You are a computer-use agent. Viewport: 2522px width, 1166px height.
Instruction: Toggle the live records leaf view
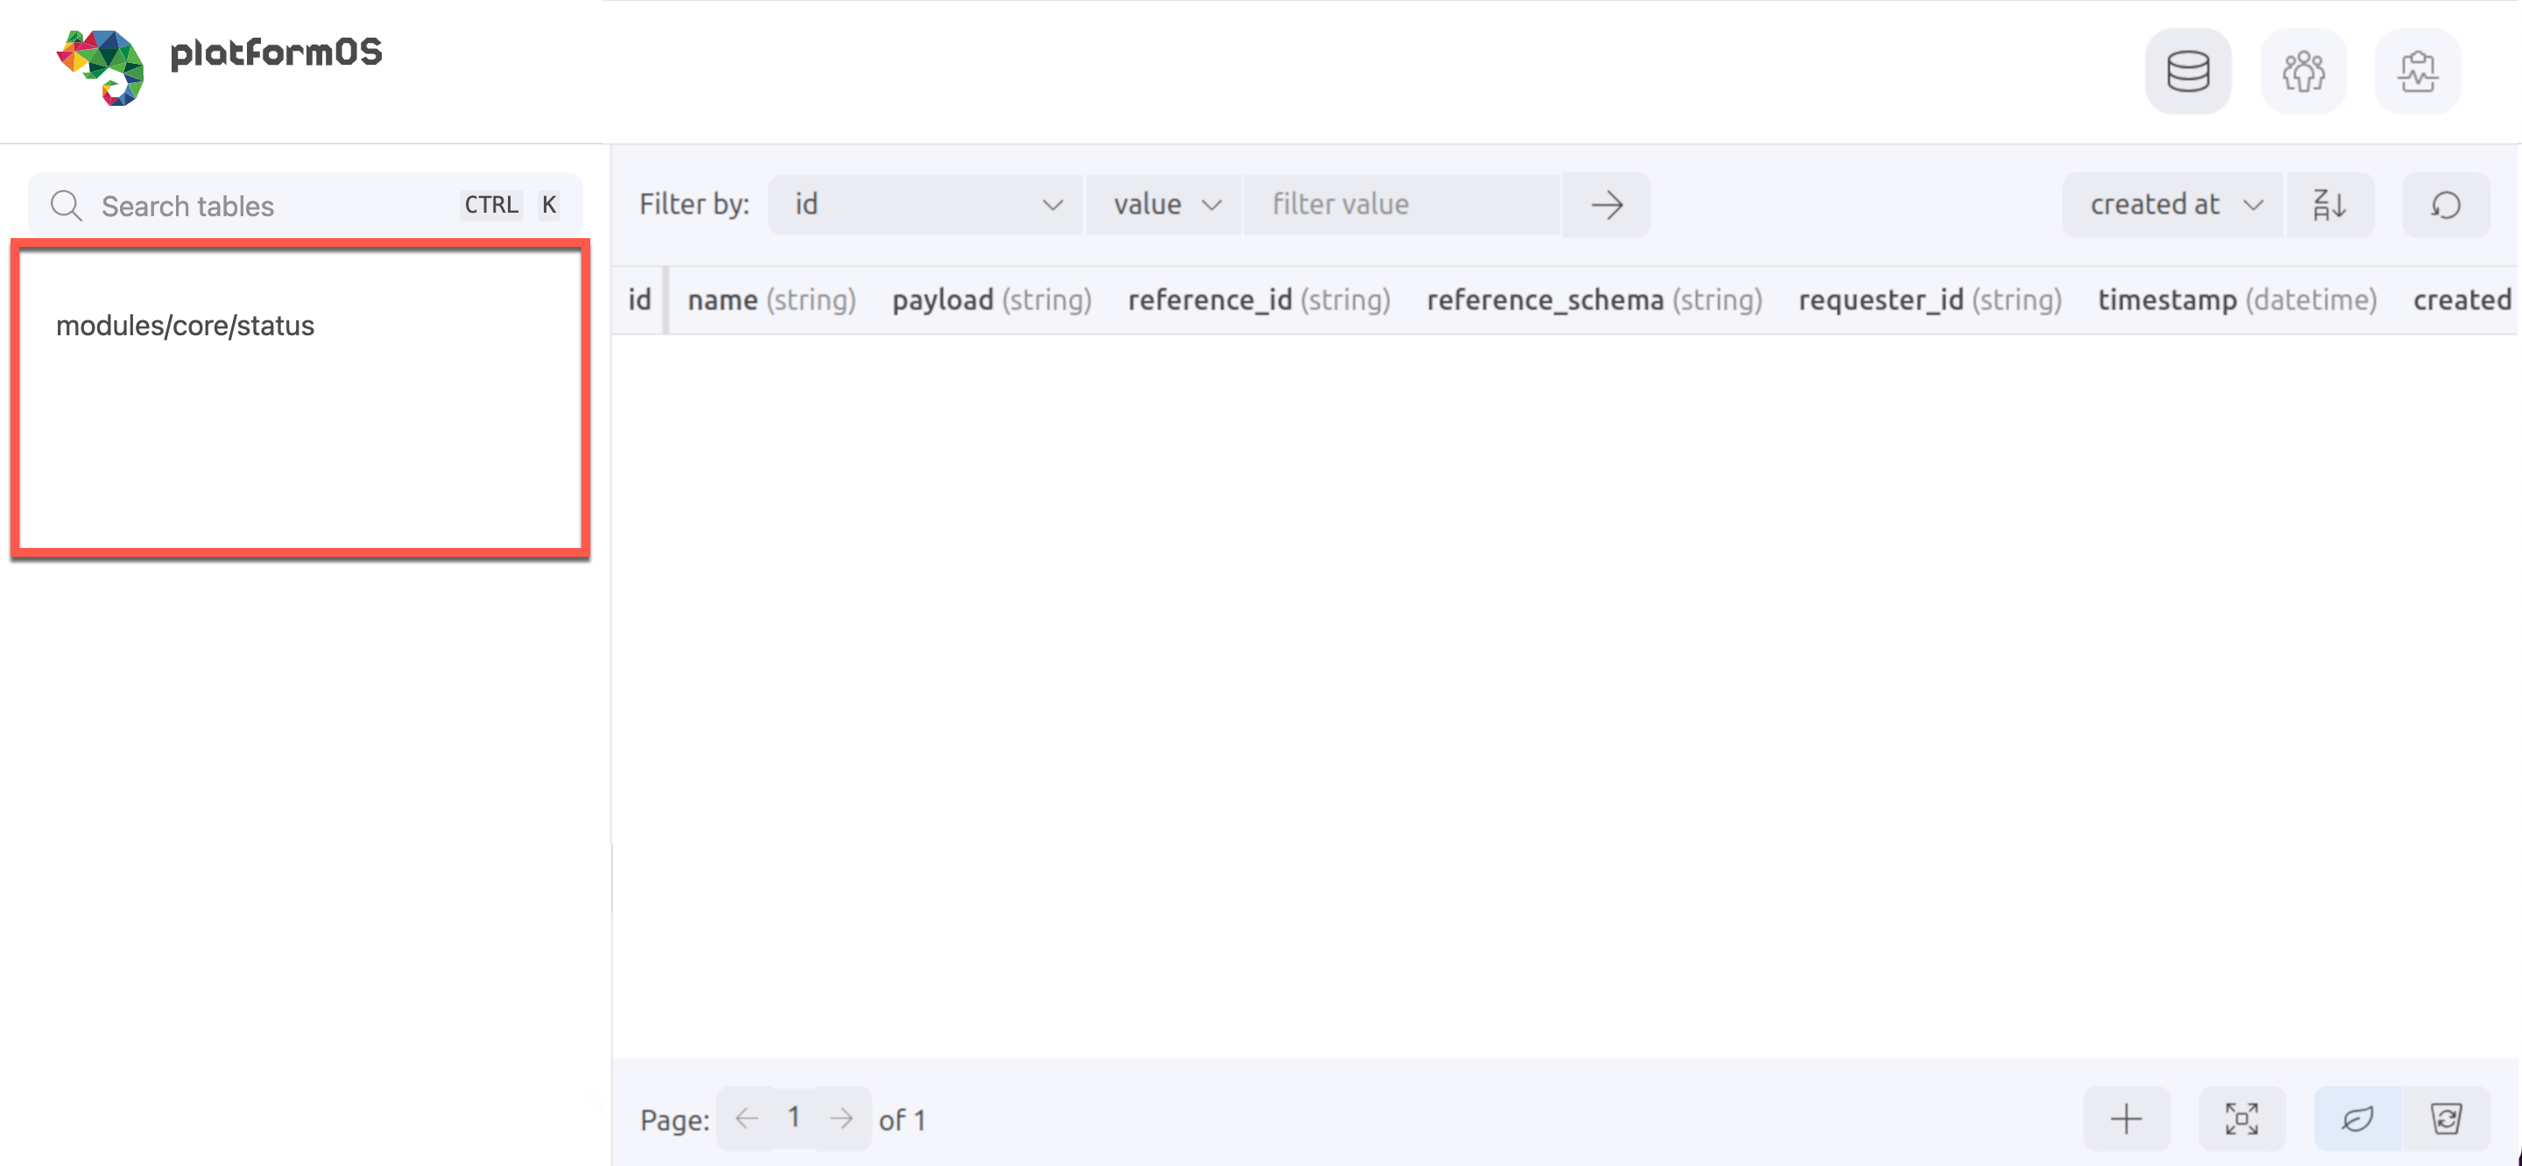(x=2357, y=1118)
